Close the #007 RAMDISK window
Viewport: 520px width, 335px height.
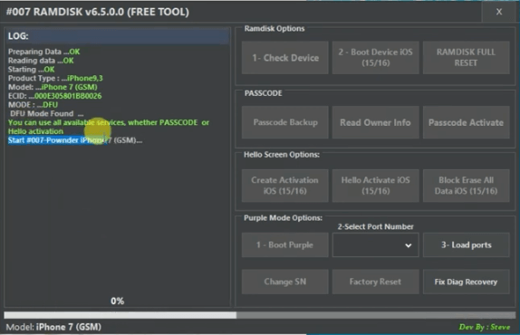(499, 12)
